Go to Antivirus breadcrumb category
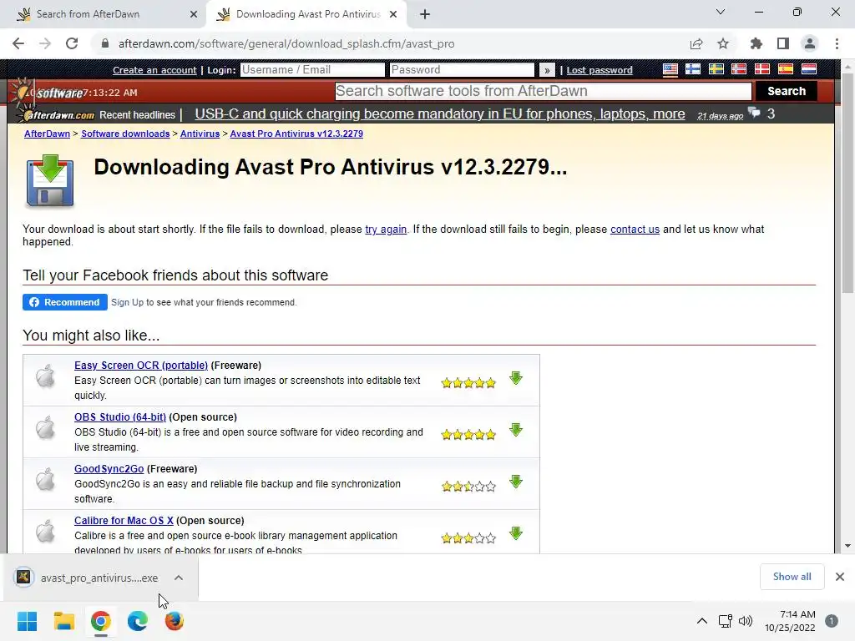The height and width of the screenshot is (641, 855). 200,134
